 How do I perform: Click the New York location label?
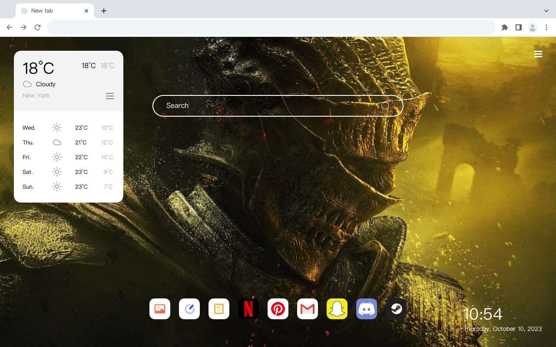(x=36, y=95)
